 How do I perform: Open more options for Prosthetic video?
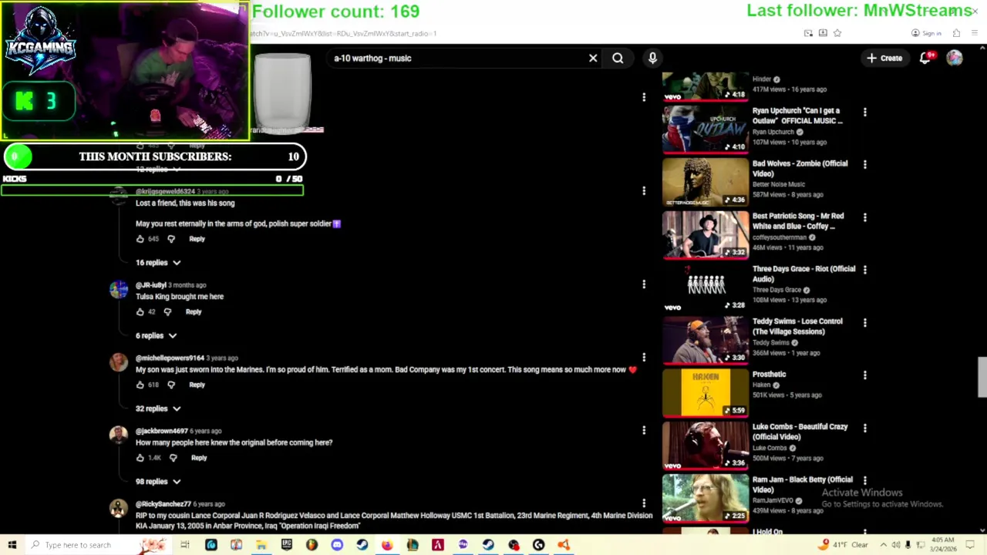864,375
